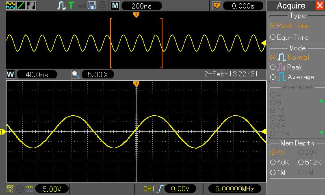
Task: Click the 200ns main timebase field
Action: point(141,6)
